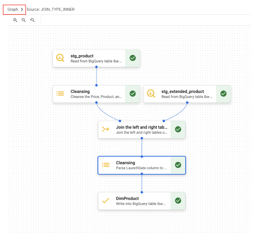Click the stg_extended_product node description text

tap(187, 97)
